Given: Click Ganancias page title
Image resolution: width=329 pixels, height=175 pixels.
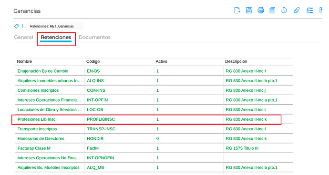Looking at the screenshot, I should tap(27, 11).
